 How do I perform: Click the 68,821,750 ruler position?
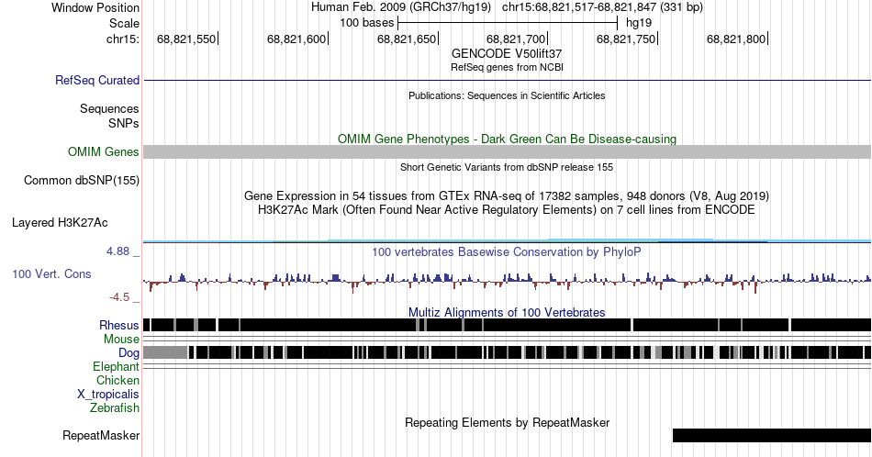click(626, 39)
